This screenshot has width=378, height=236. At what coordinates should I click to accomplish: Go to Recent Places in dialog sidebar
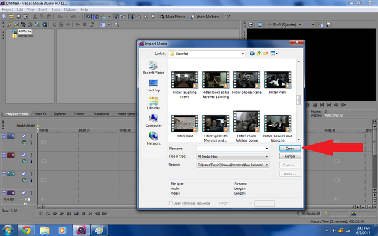[154, 68]
